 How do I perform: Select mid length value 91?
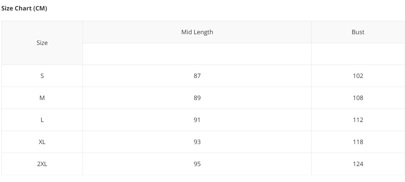click(x=197, y=120)
